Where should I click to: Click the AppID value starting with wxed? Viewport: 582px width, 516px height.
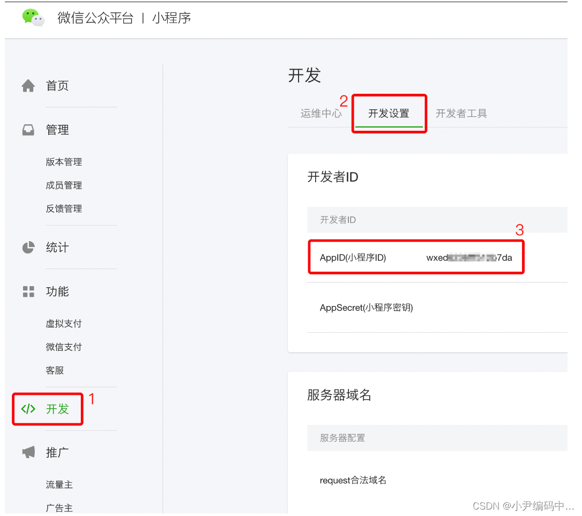[469, 258]
